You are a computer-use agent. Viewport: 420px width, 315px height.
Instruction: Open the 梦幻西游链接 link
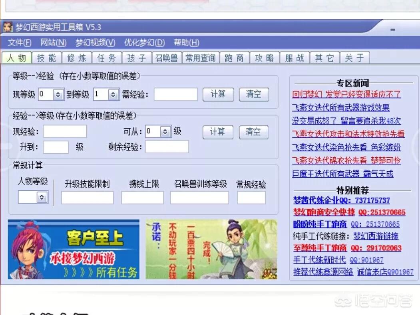point(376,236)
